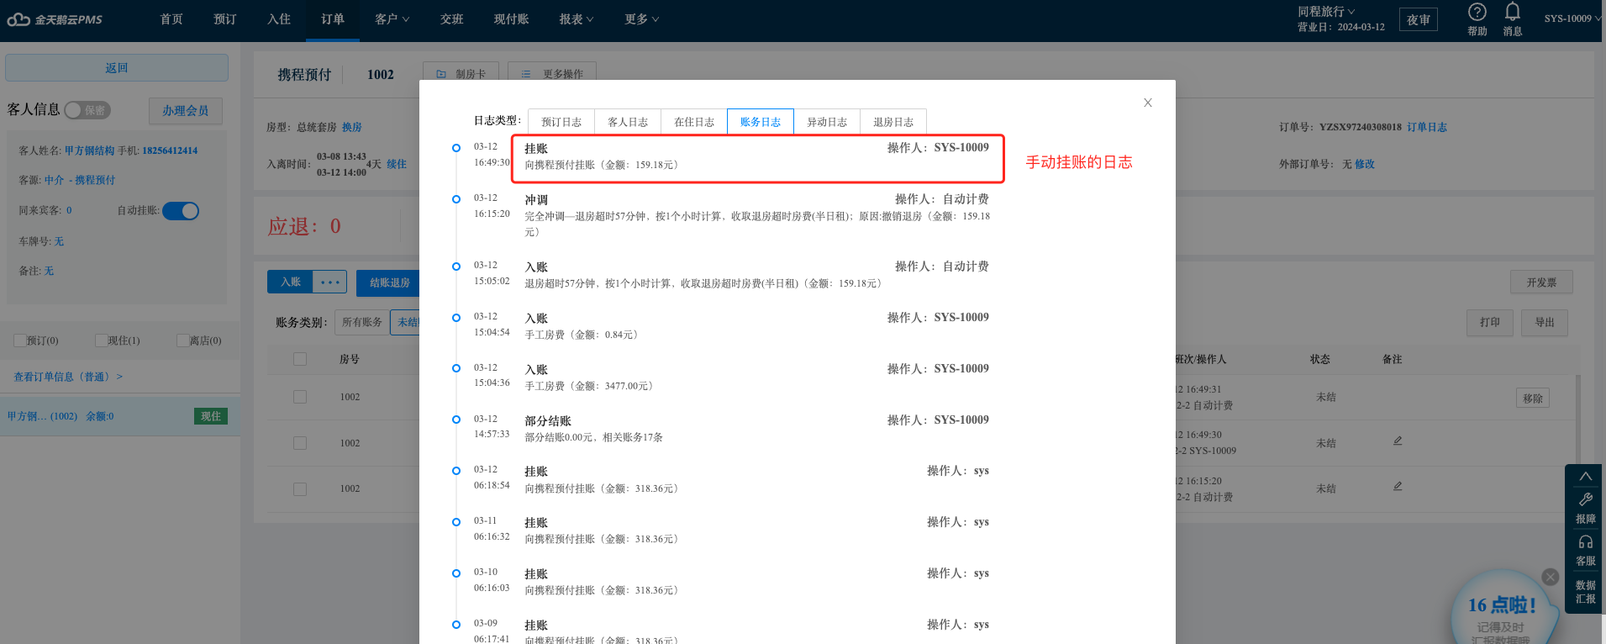Open the 订单日志 link
This screenshot has height=644, width=1606.
pyautogui.click(x=1427, y=127)
